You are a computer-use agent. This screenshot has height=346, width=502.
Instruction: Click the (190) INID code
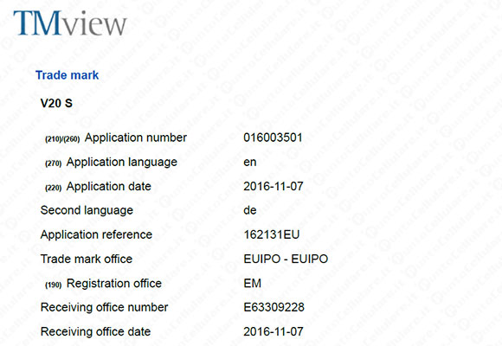(53, 285)
